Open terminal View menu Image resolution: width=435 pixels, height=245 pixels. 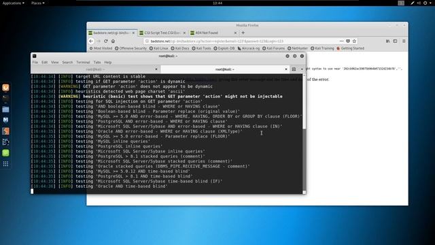coord(54,62)
